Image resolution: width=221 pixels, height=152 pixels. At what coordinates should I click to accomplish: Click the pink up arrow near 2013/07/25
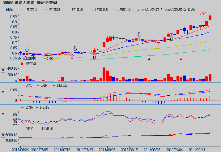pyautogui.click(x=94, y=56)
